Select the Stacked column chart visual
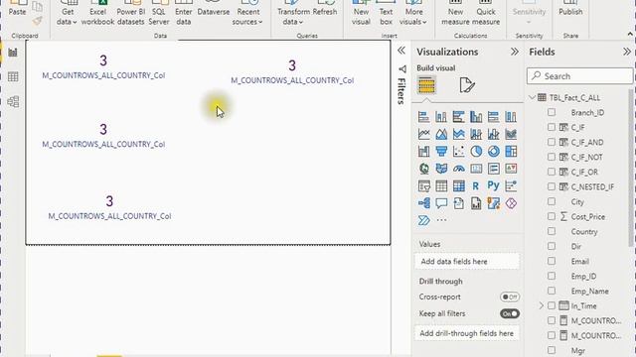This screenshot has width=636, height=357. (x=441, y=117)
